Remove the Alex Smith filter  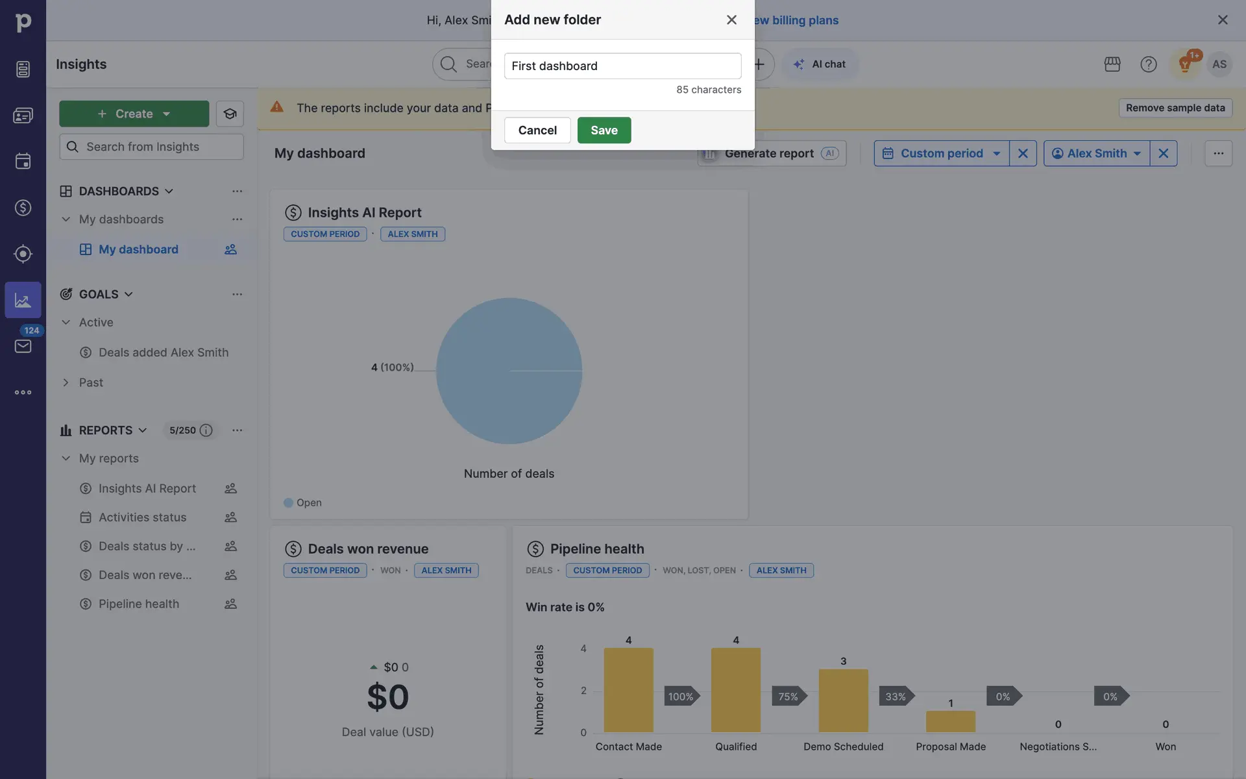(1163, 153)
